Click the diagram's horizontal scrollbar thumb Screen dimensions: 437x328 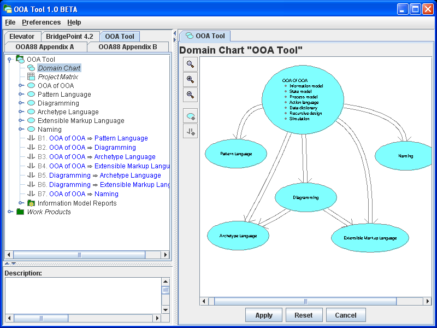[305, 301]
